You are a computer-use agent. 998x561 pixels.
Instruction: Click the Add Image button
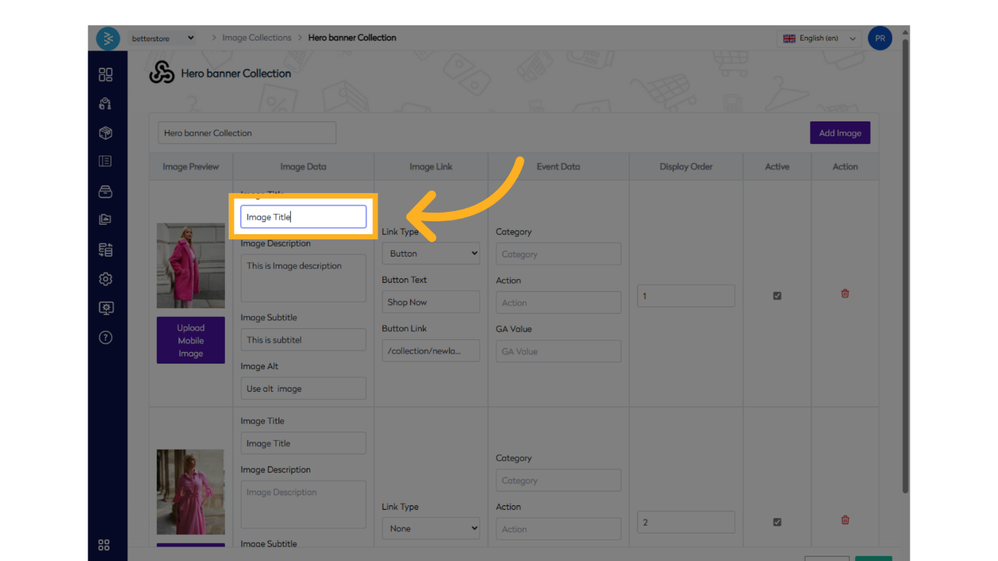(840, 133)
